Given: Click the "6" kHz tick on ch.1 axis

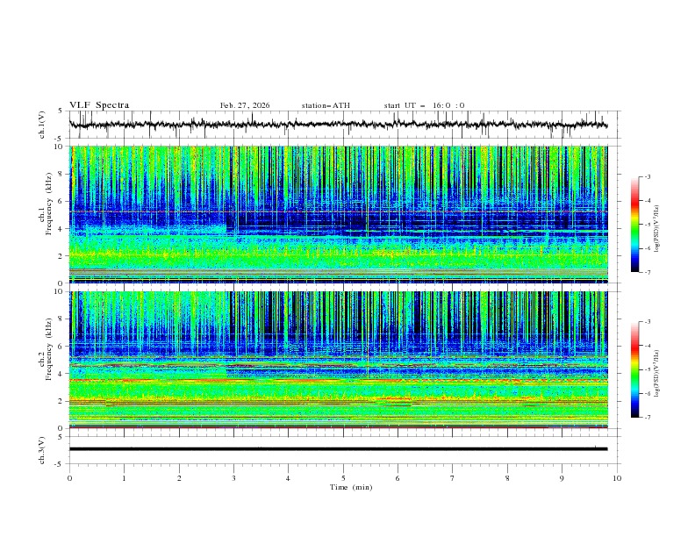Looking at the screenshot, I should pyautogui.click(x=62, y=201).
